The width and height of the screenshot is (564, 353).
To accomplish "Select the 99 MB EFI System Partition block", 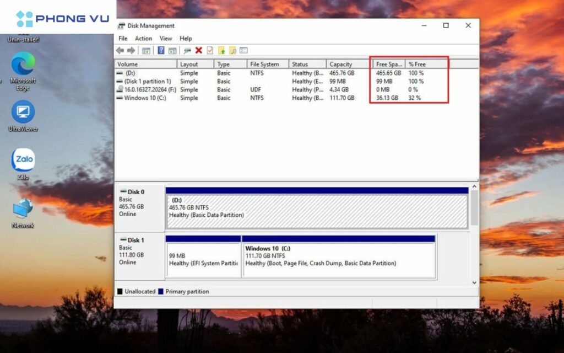I will point(203,260).
